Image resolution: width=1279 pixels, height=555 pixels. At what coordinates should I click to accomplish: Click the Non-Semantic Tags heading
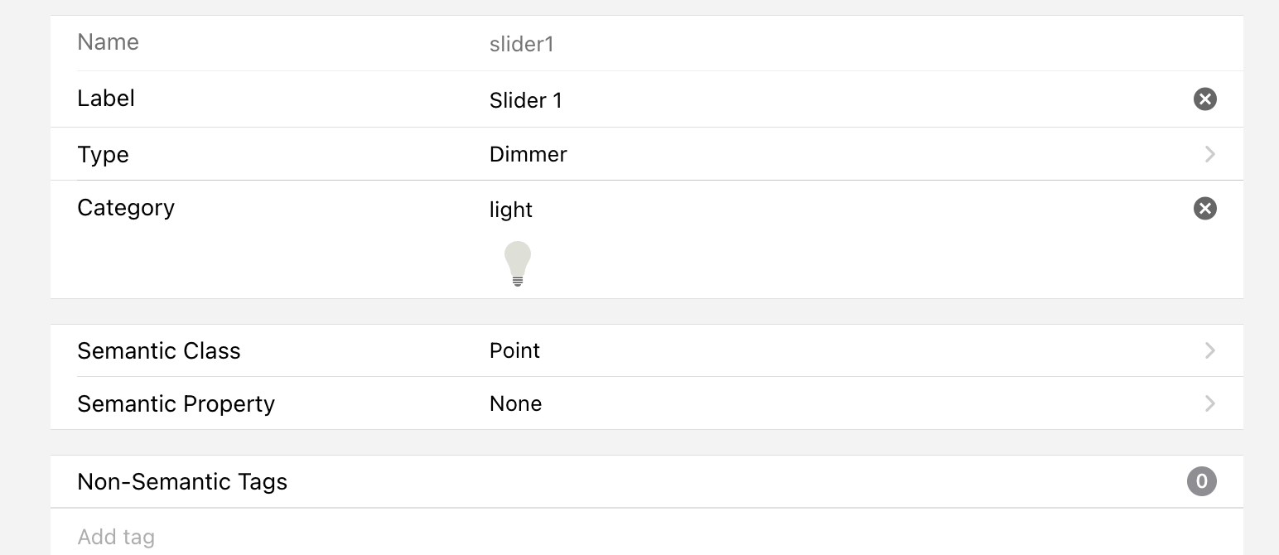pyautogui.click(x=182, y=482)
